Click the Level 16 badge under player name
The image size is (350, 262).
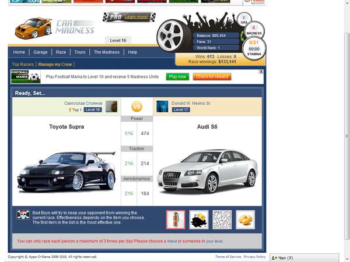click(x=93, y=109)
